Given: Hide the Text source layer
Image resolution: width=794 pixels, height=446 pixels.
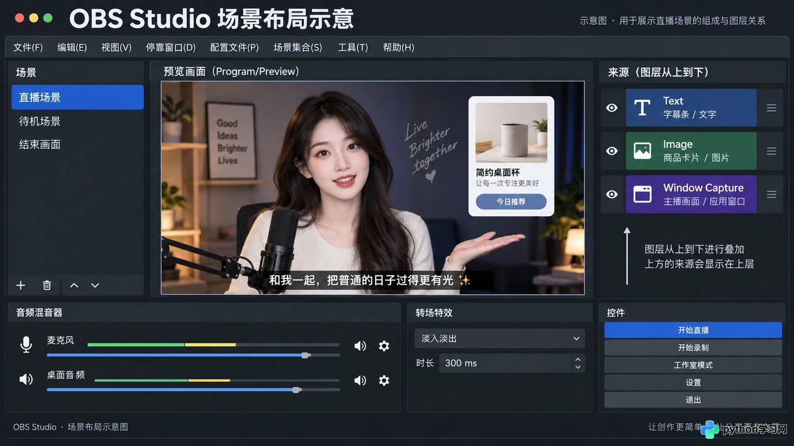Looking at the screenshot, I should point(612,108).
